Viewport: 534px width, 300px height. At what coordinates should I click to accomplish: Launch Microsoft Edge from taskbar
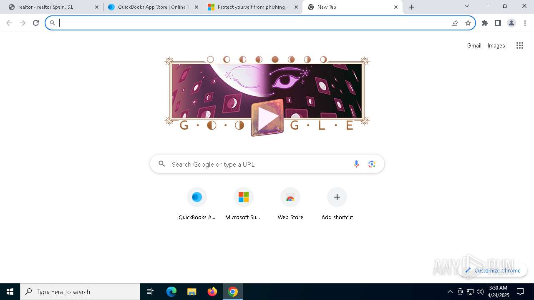[171, 292]
